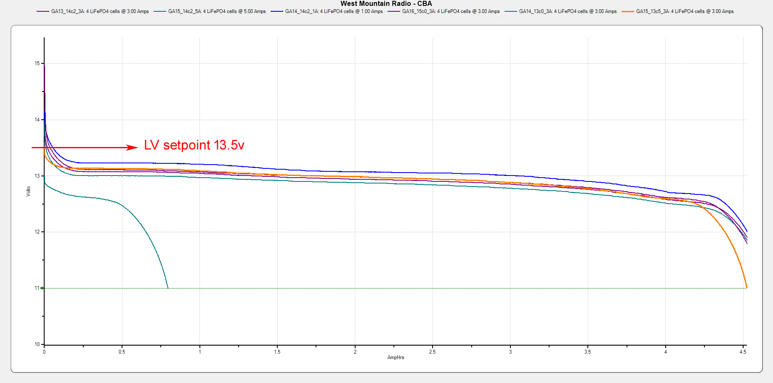The height and width of the screenshot is (383, 773).
Task: Click the blue line swatch in the legend
Action: (277, 11)
